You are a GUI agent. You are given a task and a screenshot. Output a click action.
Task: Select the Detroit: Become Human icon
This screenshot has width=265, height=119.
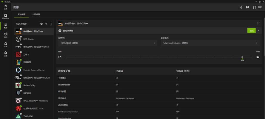18,70
